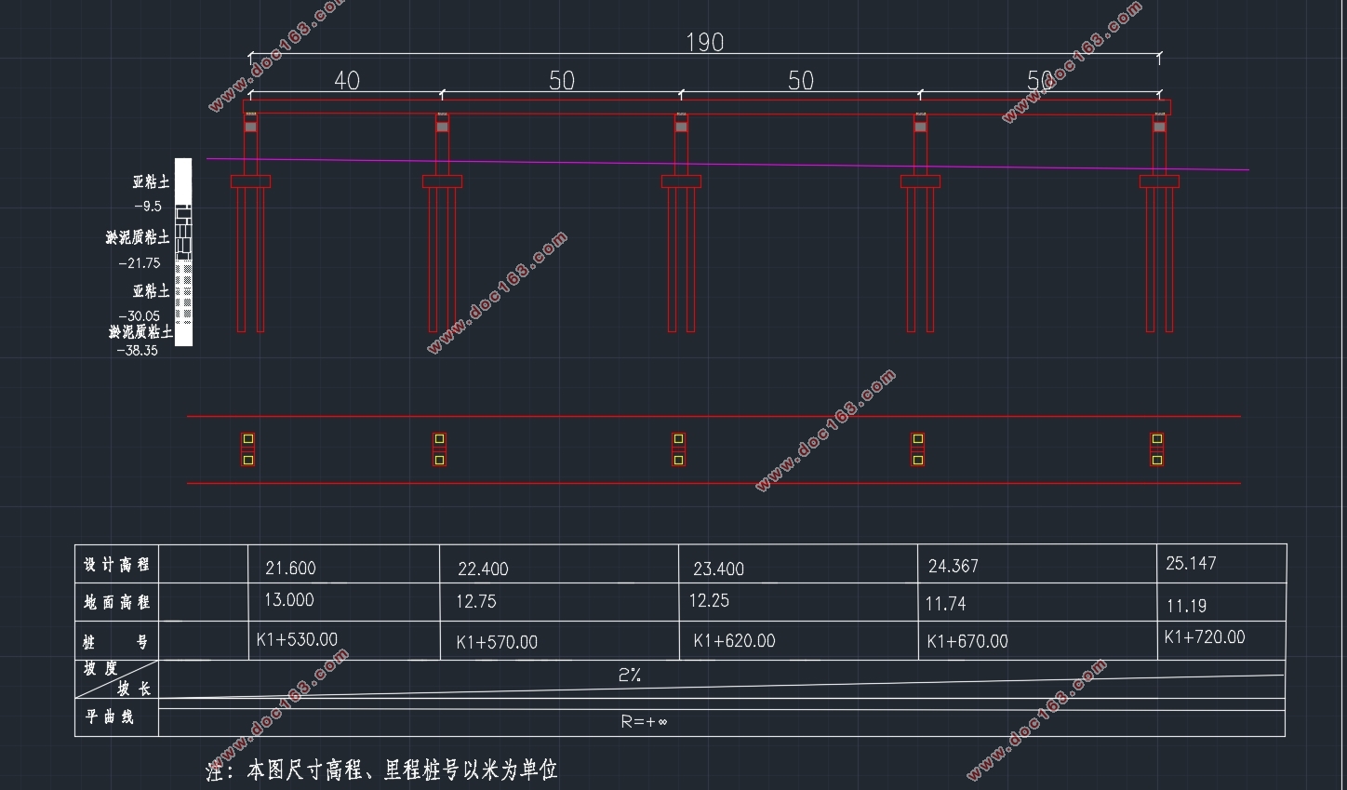
Task: Click design elevation value 24.367
Action: click(953, 566)
